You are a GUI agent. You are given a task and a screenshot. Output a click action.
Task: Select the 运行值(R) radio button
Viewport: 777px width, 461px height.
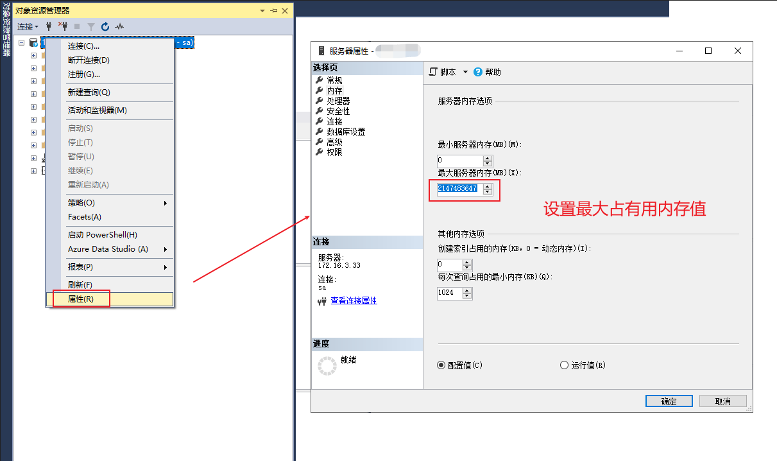coord(565,365)
